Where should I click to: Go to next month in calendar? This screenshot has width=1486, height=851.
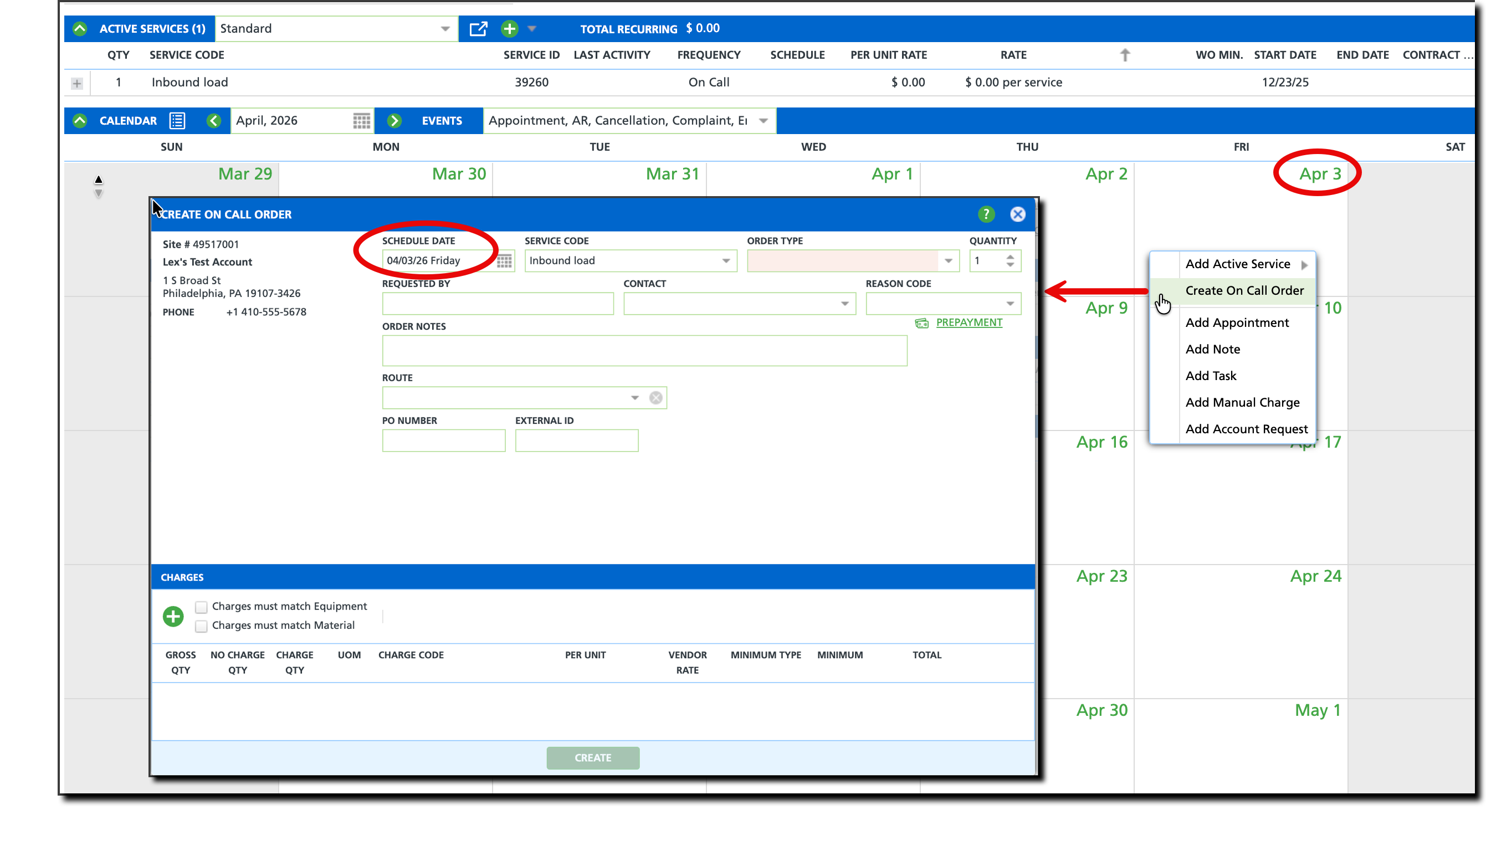(x=394, y=121)
